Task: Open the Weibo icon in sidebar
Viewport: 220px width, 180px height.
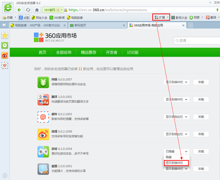Action: (x=5, y=55)
